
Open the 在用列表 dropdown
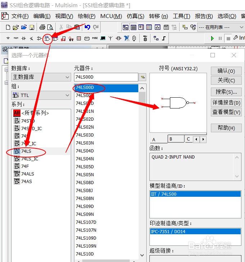point(221,27)
